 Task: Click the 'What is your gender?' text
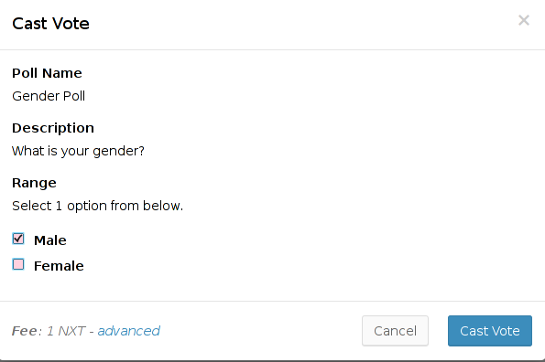(78, 151)
